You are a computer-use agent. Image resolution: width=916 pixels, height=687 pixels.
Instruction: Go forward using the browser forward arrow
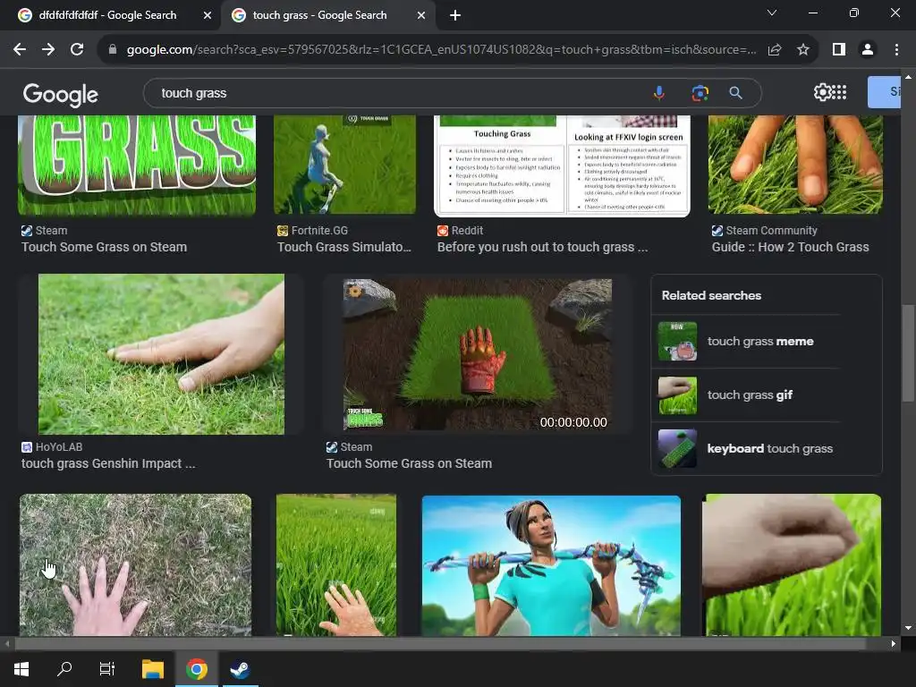point(48,50)
